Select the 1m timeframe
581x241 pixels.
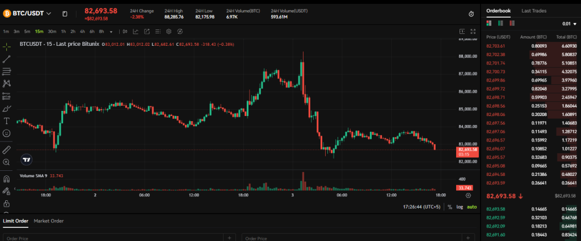coord(6,32)
